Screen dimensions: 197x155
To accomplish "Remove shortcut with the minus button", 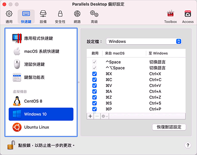I will tap(97, 116).
